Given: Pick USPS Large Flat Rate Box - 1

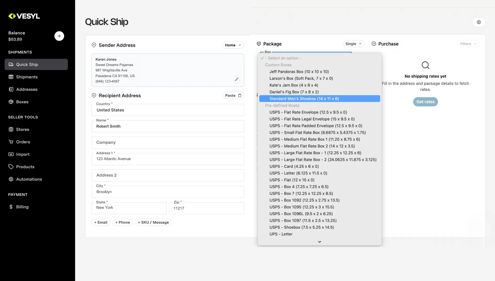Looking at the screenshot, I should tap(320, 153).
